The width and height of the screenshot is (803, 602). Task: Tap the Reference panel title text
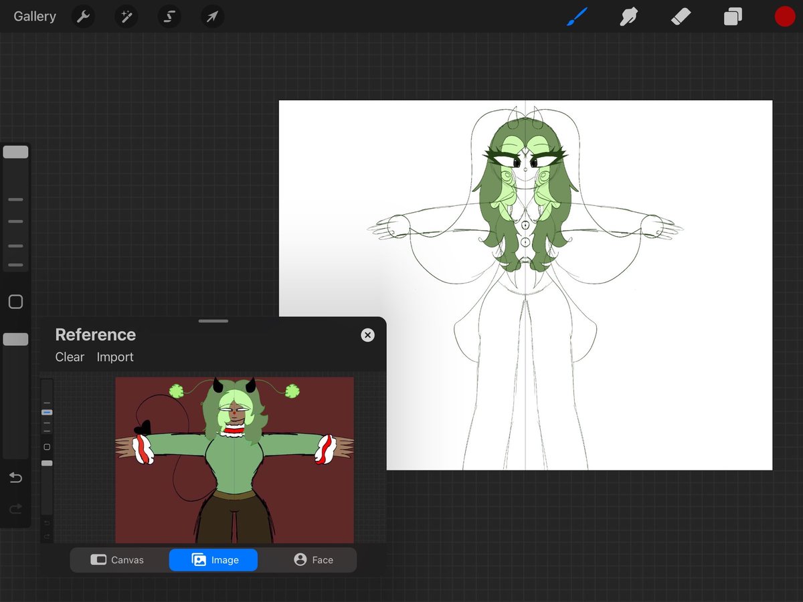96,334
